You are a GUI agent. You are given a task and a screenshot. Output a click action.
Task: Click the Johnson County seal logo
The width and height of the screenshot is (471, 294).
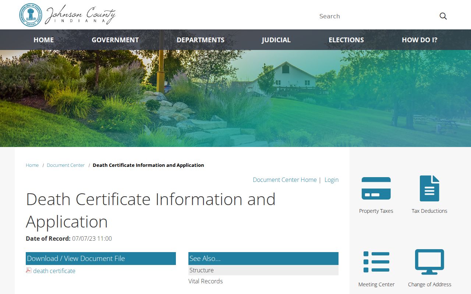coord(31,15)
